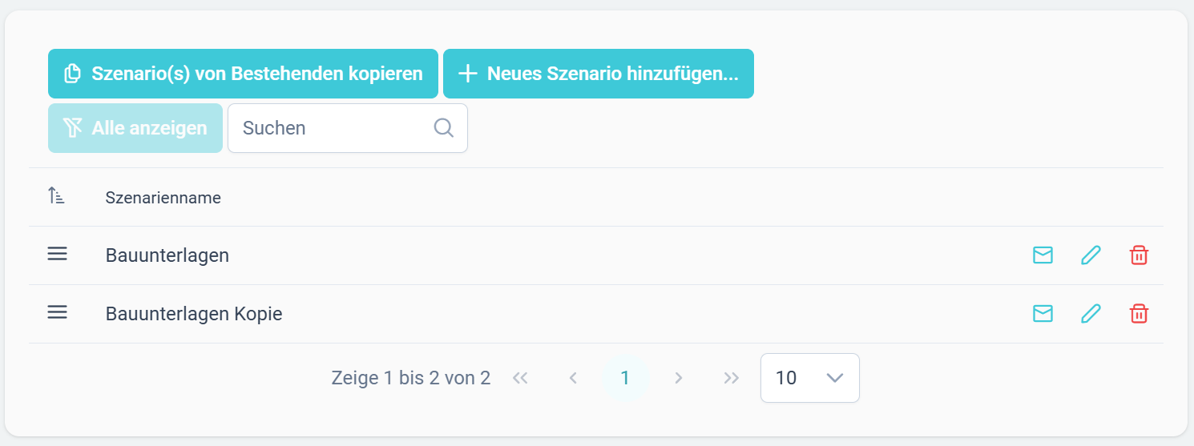Go to the first page with double-left arrows
This screenshot has width=1194, height=446.
(x=520, y=378)
